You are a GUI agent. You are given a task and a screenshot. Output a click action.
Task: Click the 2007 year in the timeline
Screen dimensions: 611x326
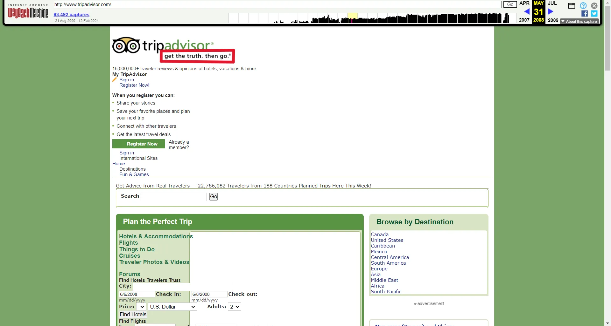524,20
